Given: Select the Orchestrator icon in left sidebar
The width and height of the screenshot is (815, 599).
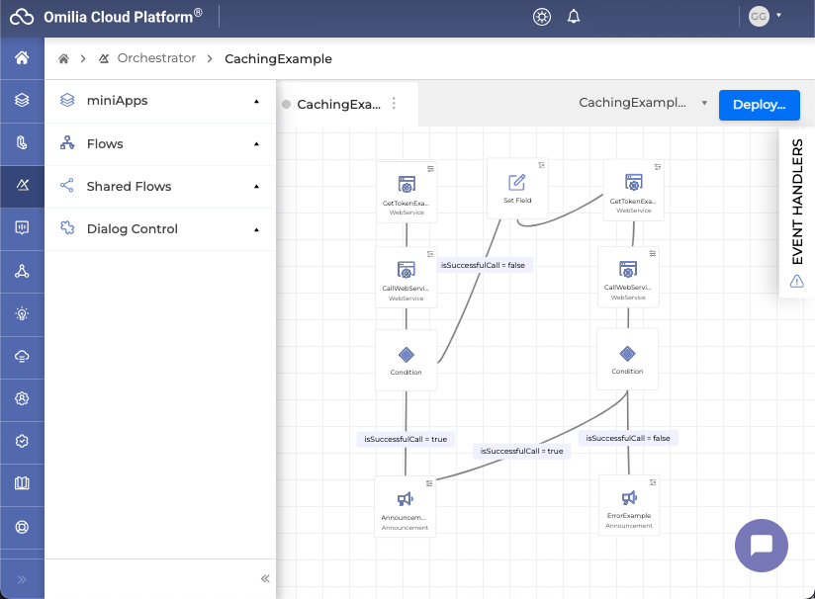Looking at the screenshot, I should coord(22,186).
